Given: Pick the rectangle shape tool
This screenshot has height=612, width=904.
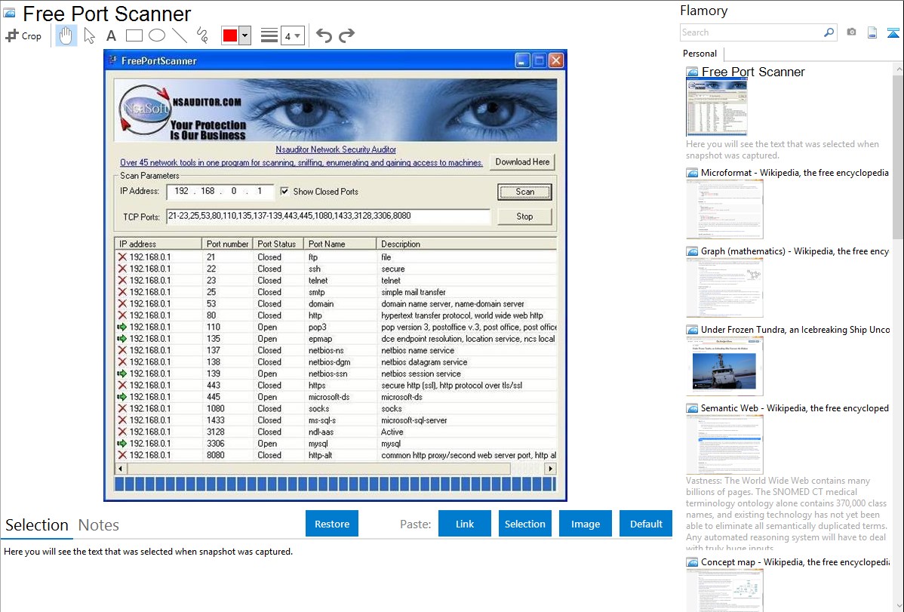Looking at the screenshot, I should coord(134,35).
